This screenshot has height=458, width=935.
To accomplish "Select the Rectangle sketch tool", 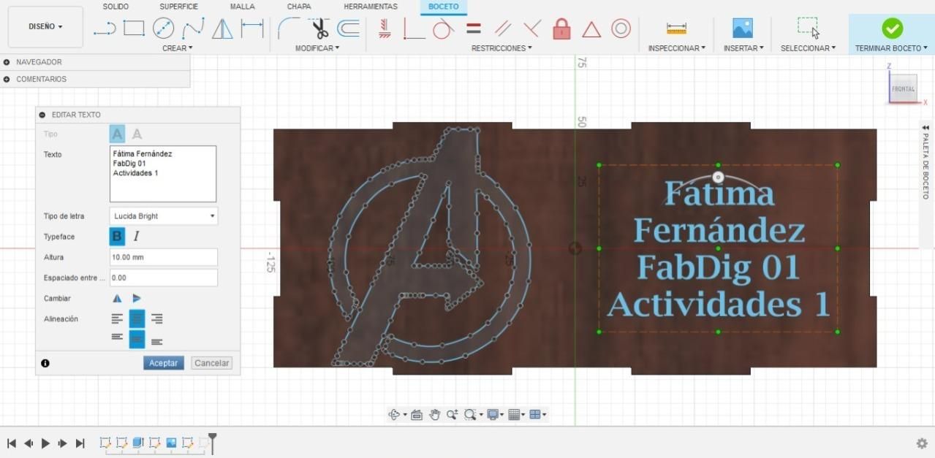I will [x=134, y=28].
